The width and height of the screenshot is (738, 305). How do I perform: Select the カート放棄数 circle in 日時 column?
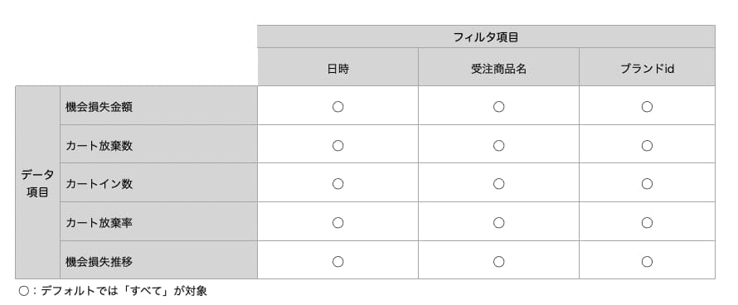pyautogui.click(x=338, y=145)
